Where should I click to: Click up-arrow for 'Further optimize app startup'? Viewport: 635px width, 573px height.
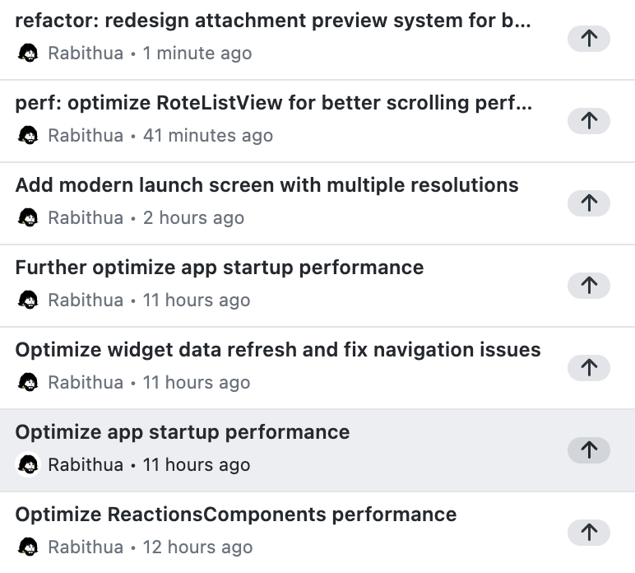(x=589, y=286)
